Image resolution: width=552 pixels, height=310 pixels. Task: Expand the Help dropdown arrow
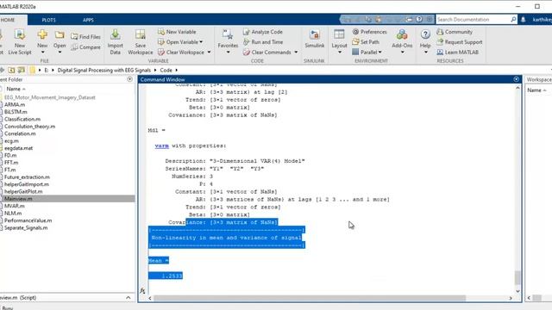tap(425, 53)
